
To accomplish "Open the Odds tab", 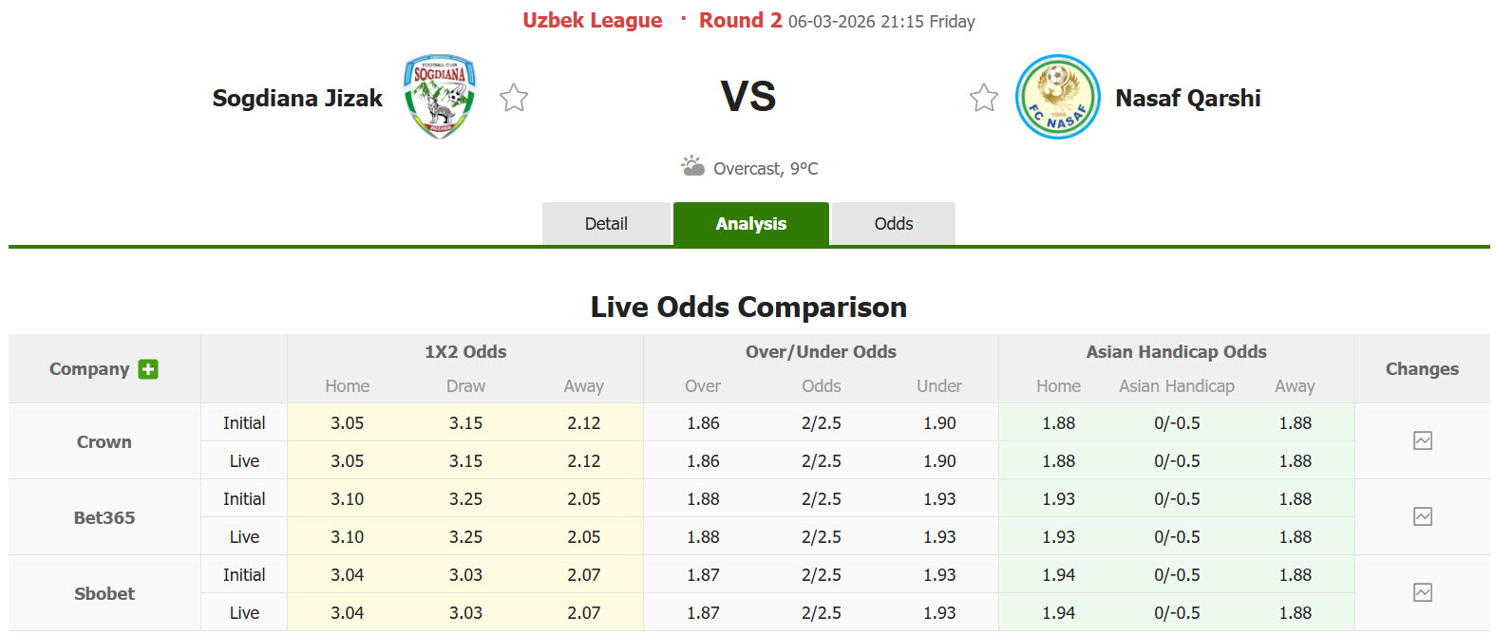I will [892, 223].
